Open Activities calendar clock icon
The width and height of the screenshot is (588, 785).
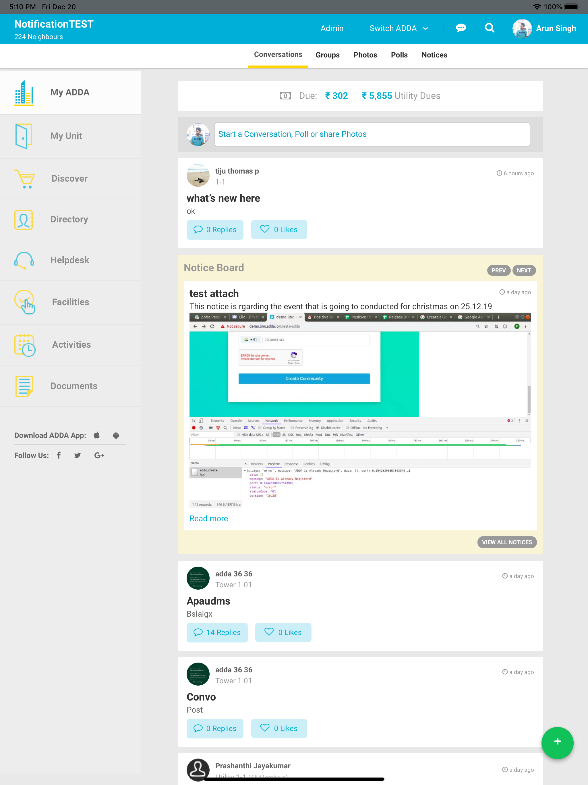coord(25,345)
